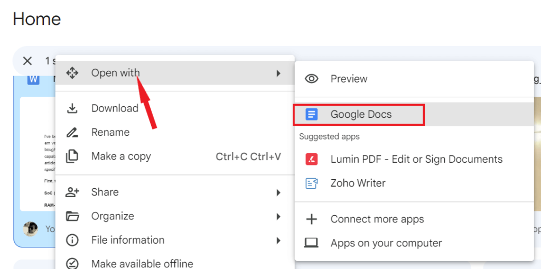Open the file with Google Docs
This screenshot has width=541, height=269.
pos(361,114)
